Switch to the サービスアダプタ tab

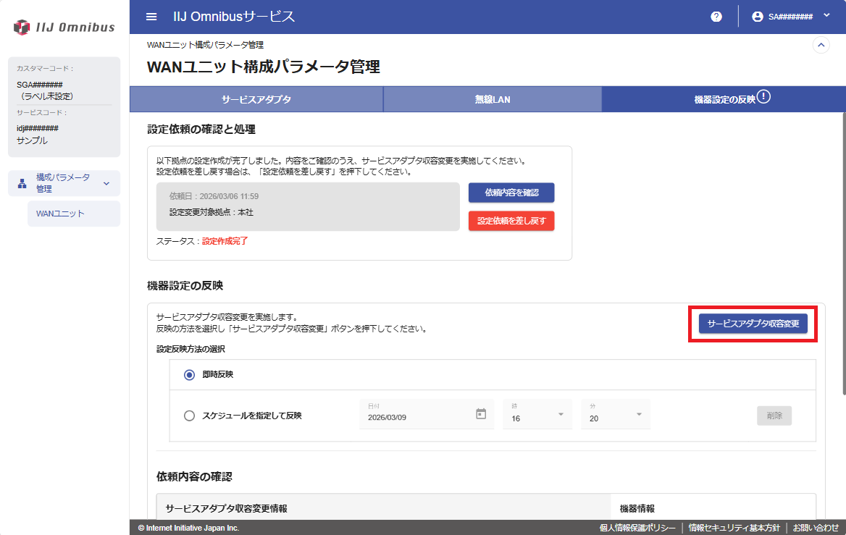[256, 99]
